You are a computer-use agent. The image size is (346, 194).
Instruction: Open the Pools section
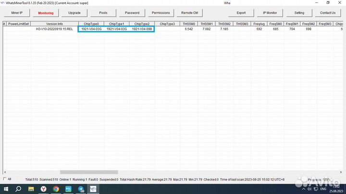click(103, 13)
